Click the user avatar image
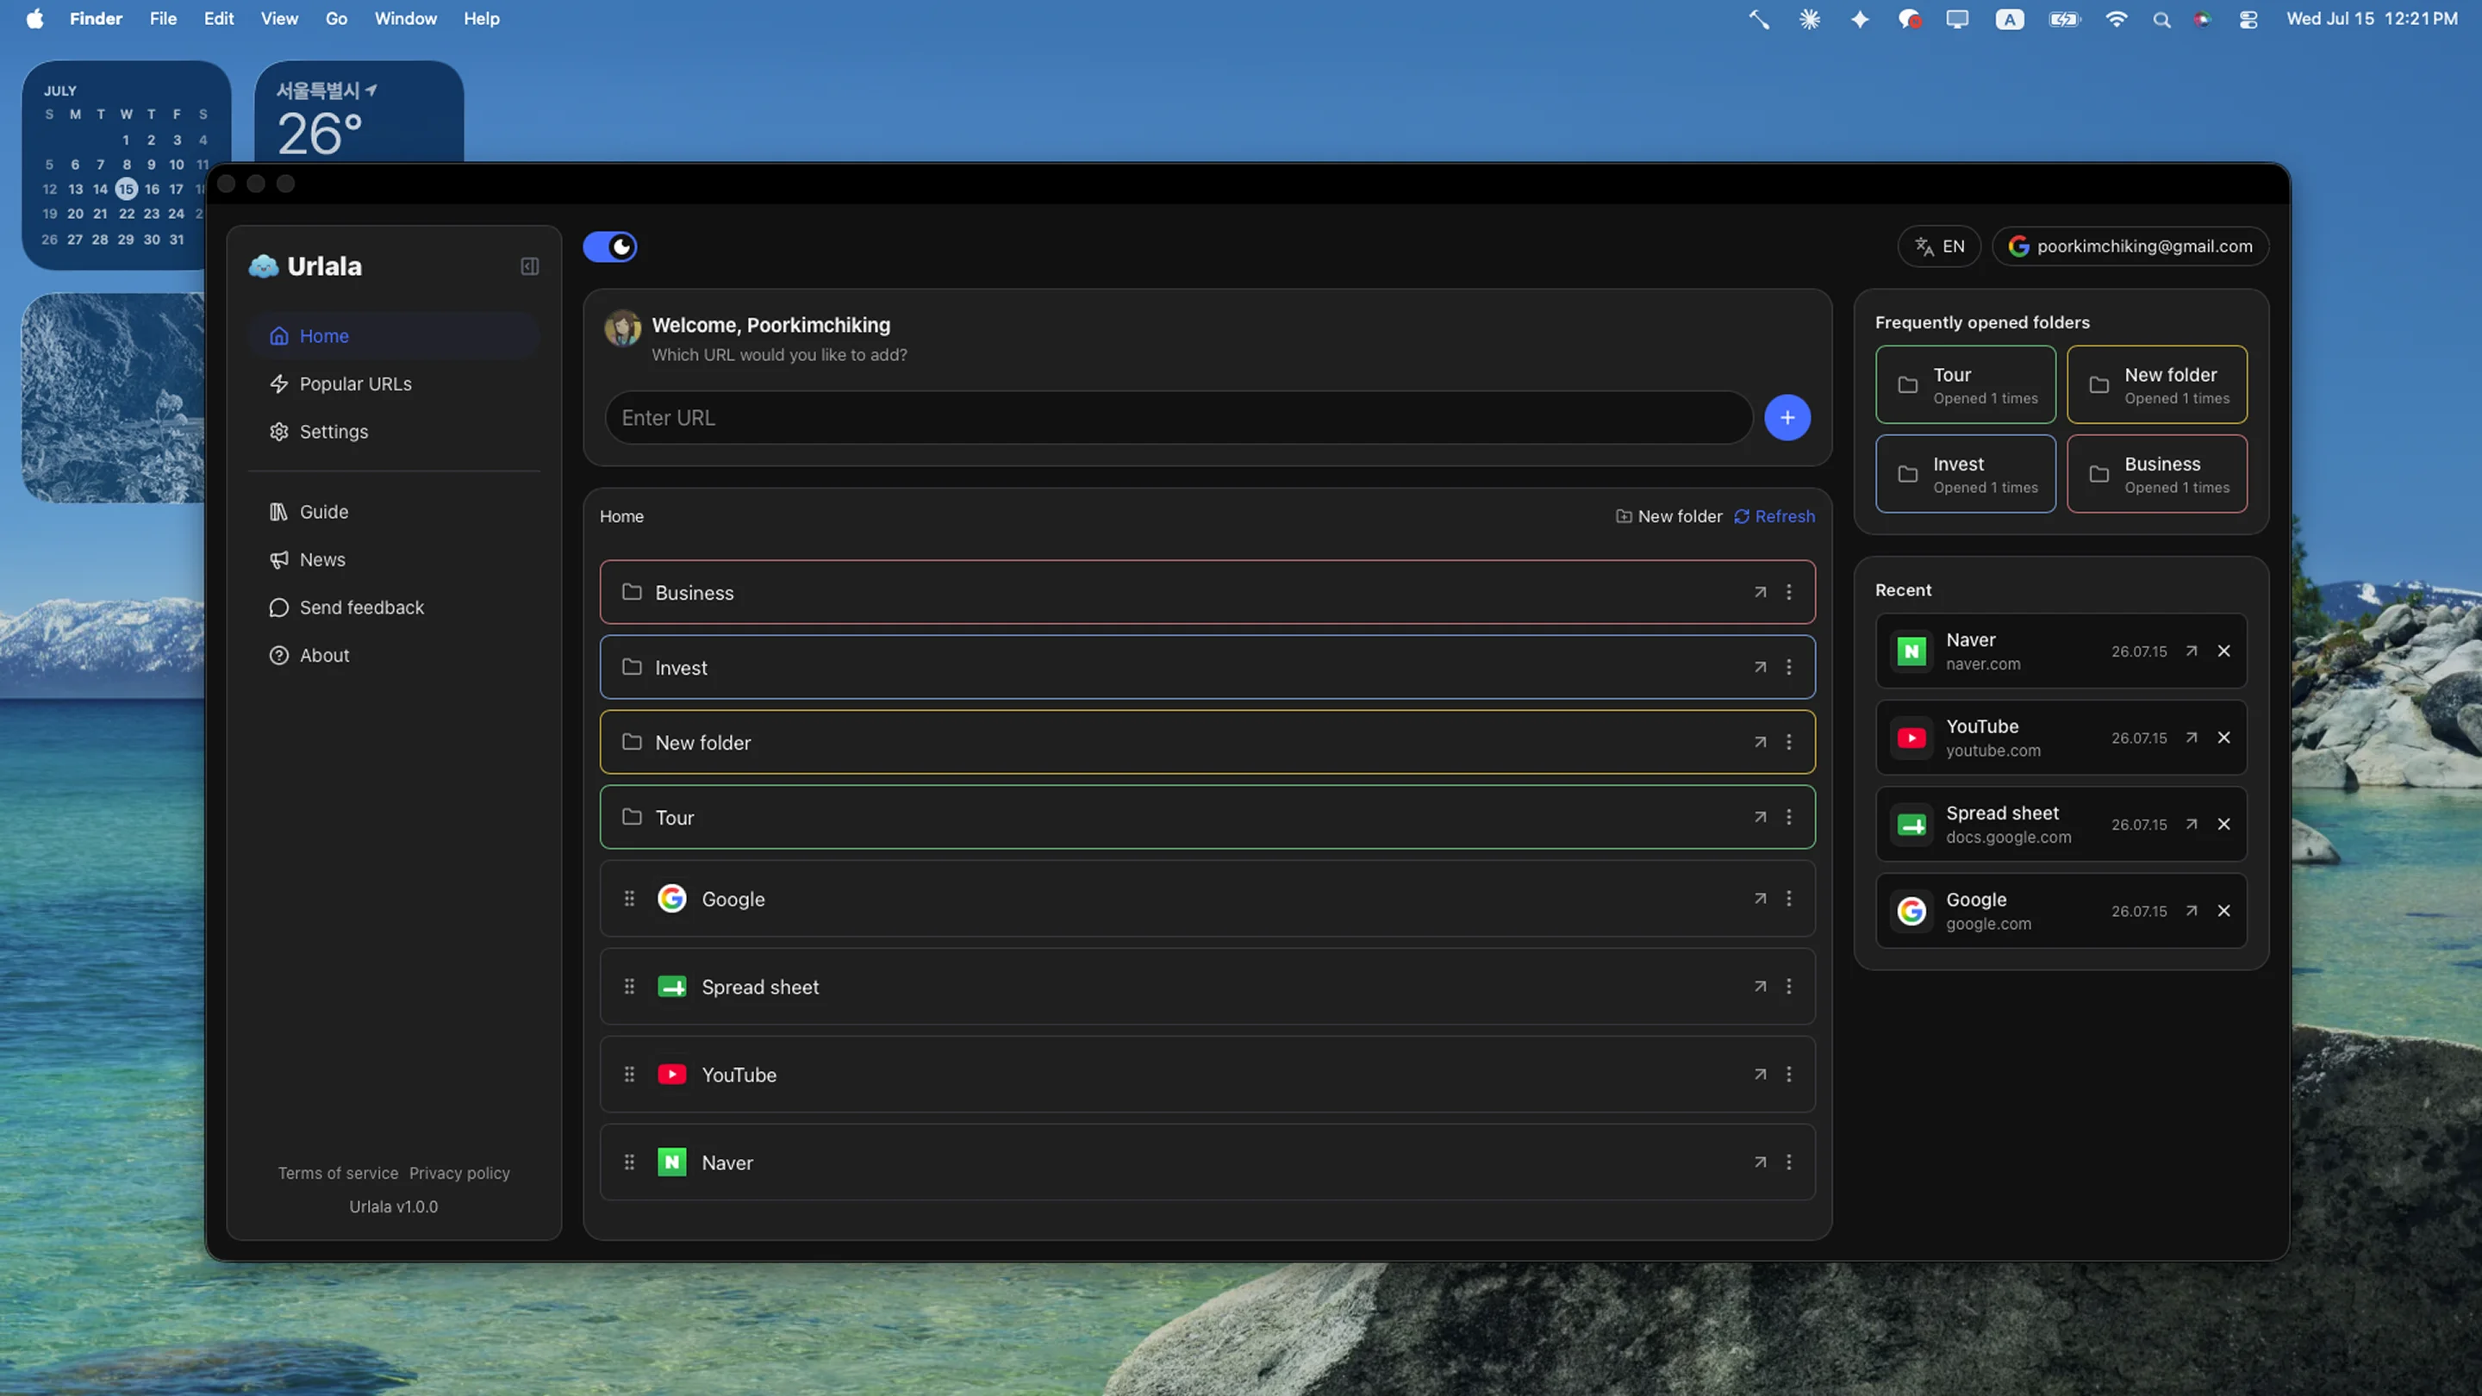 [x=622, y=329]
